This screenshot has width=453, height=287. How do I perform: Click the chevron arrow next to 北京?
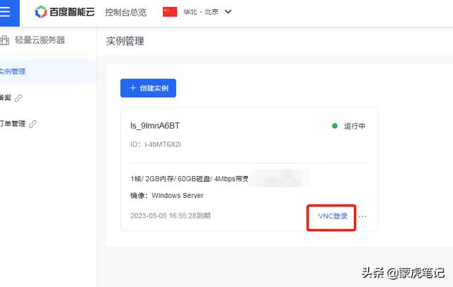click(x=228, y=12)
